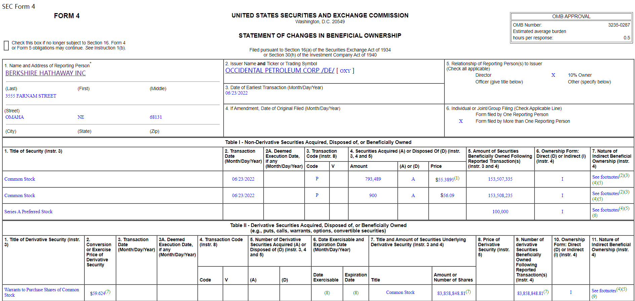
Task: Click the transaction date in the 793,489 row
Action: pos(243,179)
